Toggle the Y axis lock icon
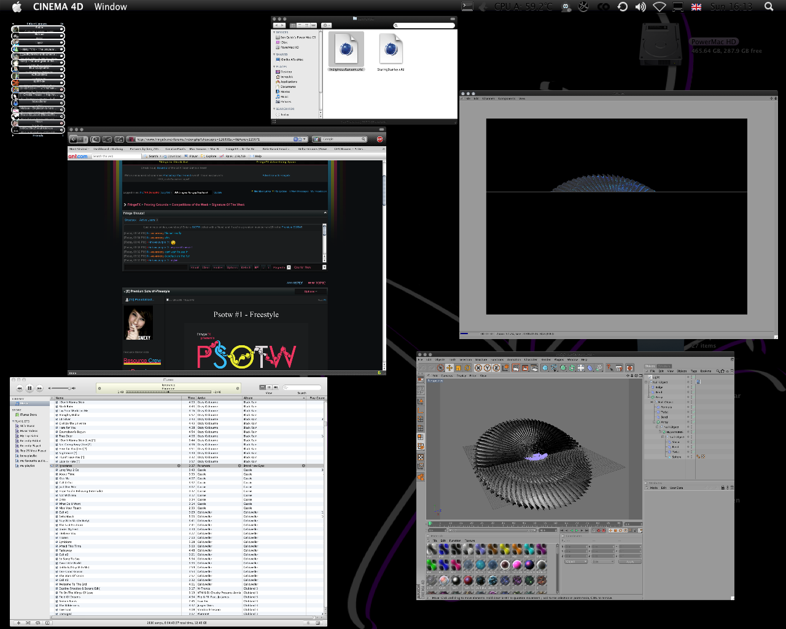 pyautogui.click(x=488, y=368)
